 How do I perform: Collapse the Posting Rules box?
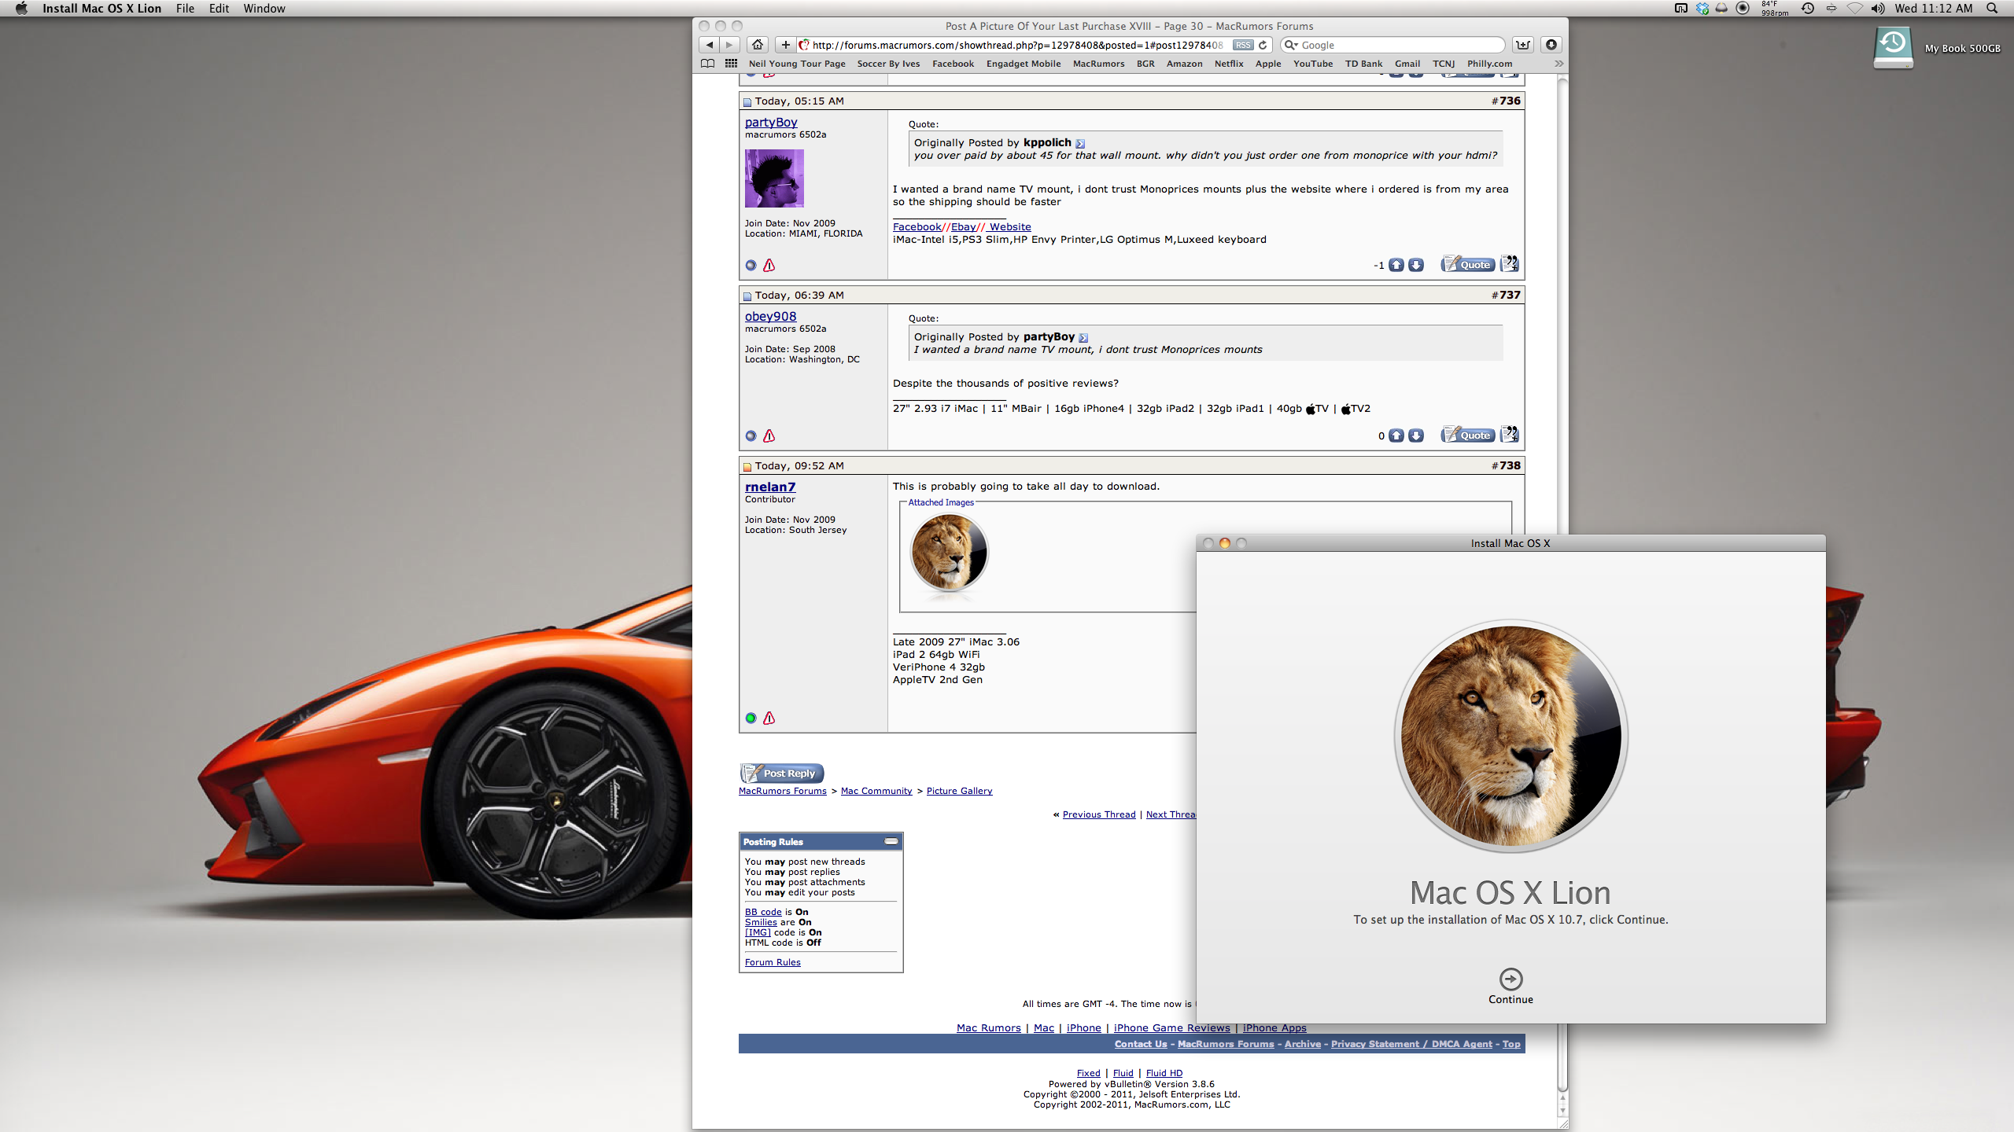pyautogui.click(x=891, y=841)
